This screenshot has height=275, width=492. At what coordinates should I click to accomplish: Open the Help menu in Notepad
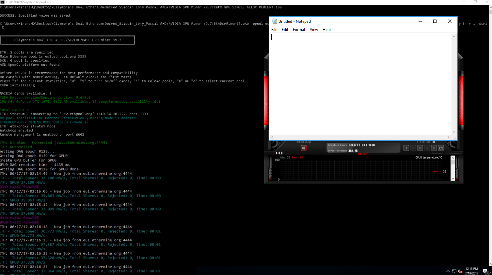coord(326,30)
